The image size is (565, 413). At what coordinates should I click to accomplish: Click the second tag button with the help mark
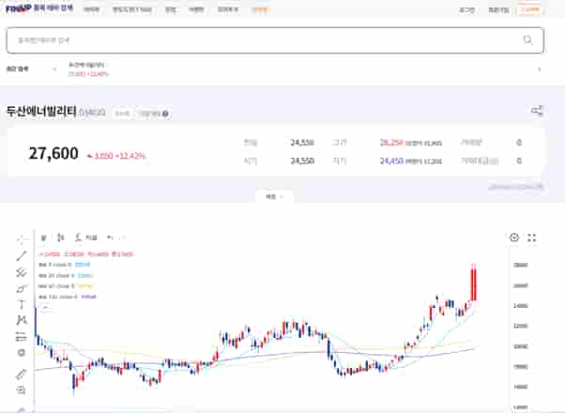(x=153, y=114)
